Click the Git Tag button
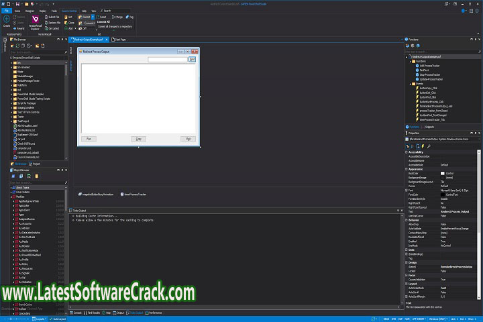This screenshot has width=483, height=322. coord(129,17)
